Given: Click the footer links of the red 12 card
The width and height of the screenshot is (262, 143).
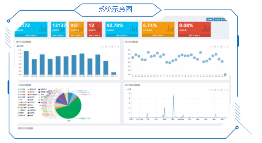Looking at the screenshot, I should (x=94, y=35).
